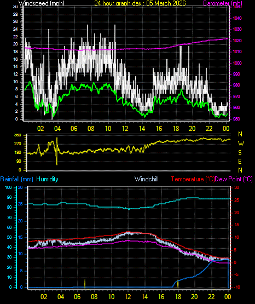Click the 960 barometer axis value
The image size is (255, 304).
(x=236, y=107)
